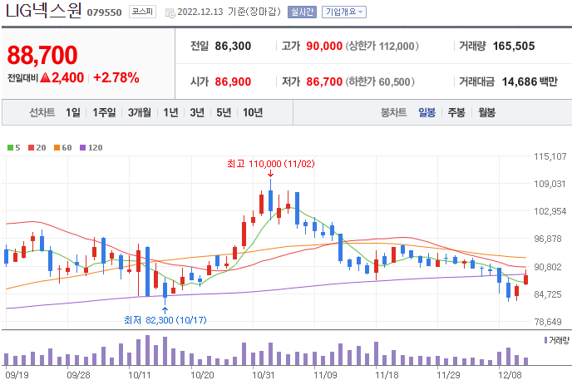Image resolution: width=572 pixels, height=385 pixels.
Task: Click the 전일 value 86,300
Action: [233, 46]
